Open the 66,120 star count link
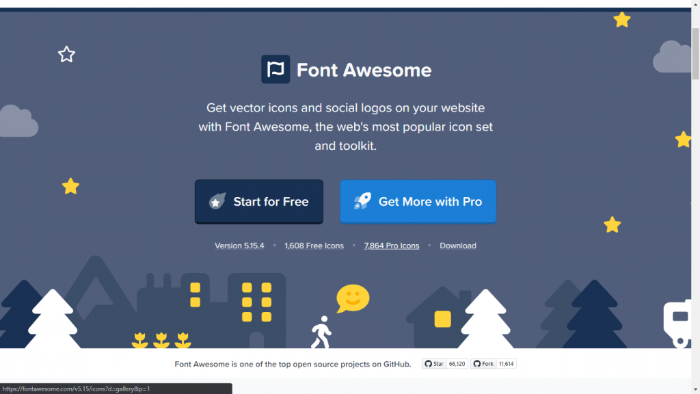This screenshot has height=394, width=700. tap(457, 364)
